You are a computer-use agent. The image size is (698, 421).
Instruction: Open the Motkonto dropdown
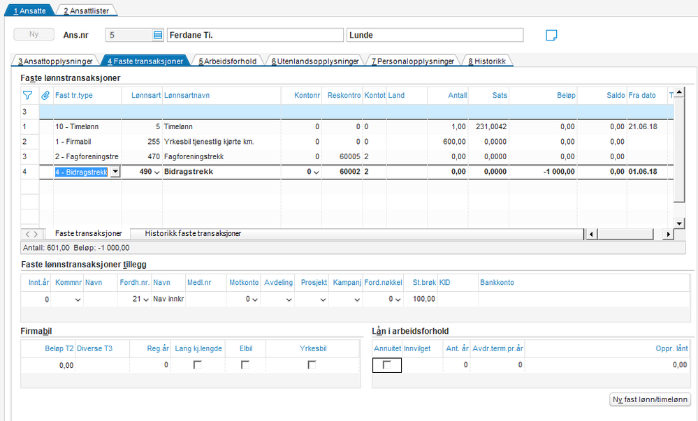click(255, 300)
